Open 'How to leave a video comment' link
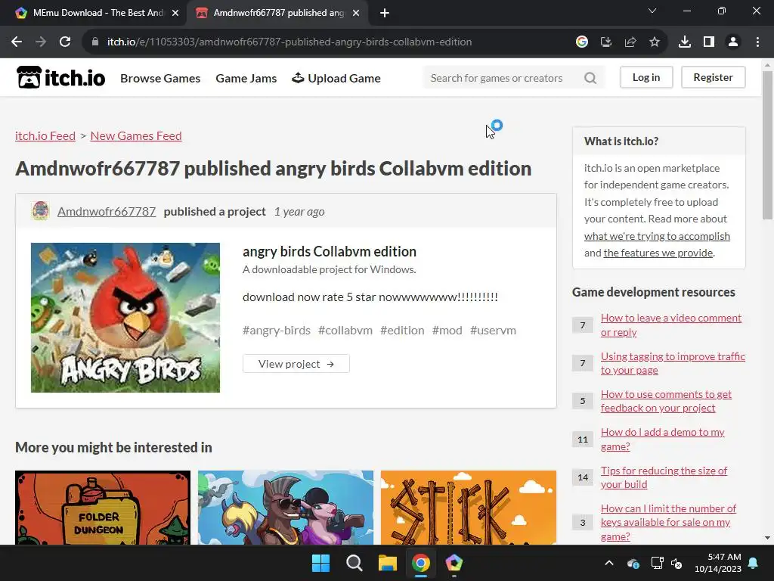The height and width of the screenshot is (581, 774). point(671,325)
